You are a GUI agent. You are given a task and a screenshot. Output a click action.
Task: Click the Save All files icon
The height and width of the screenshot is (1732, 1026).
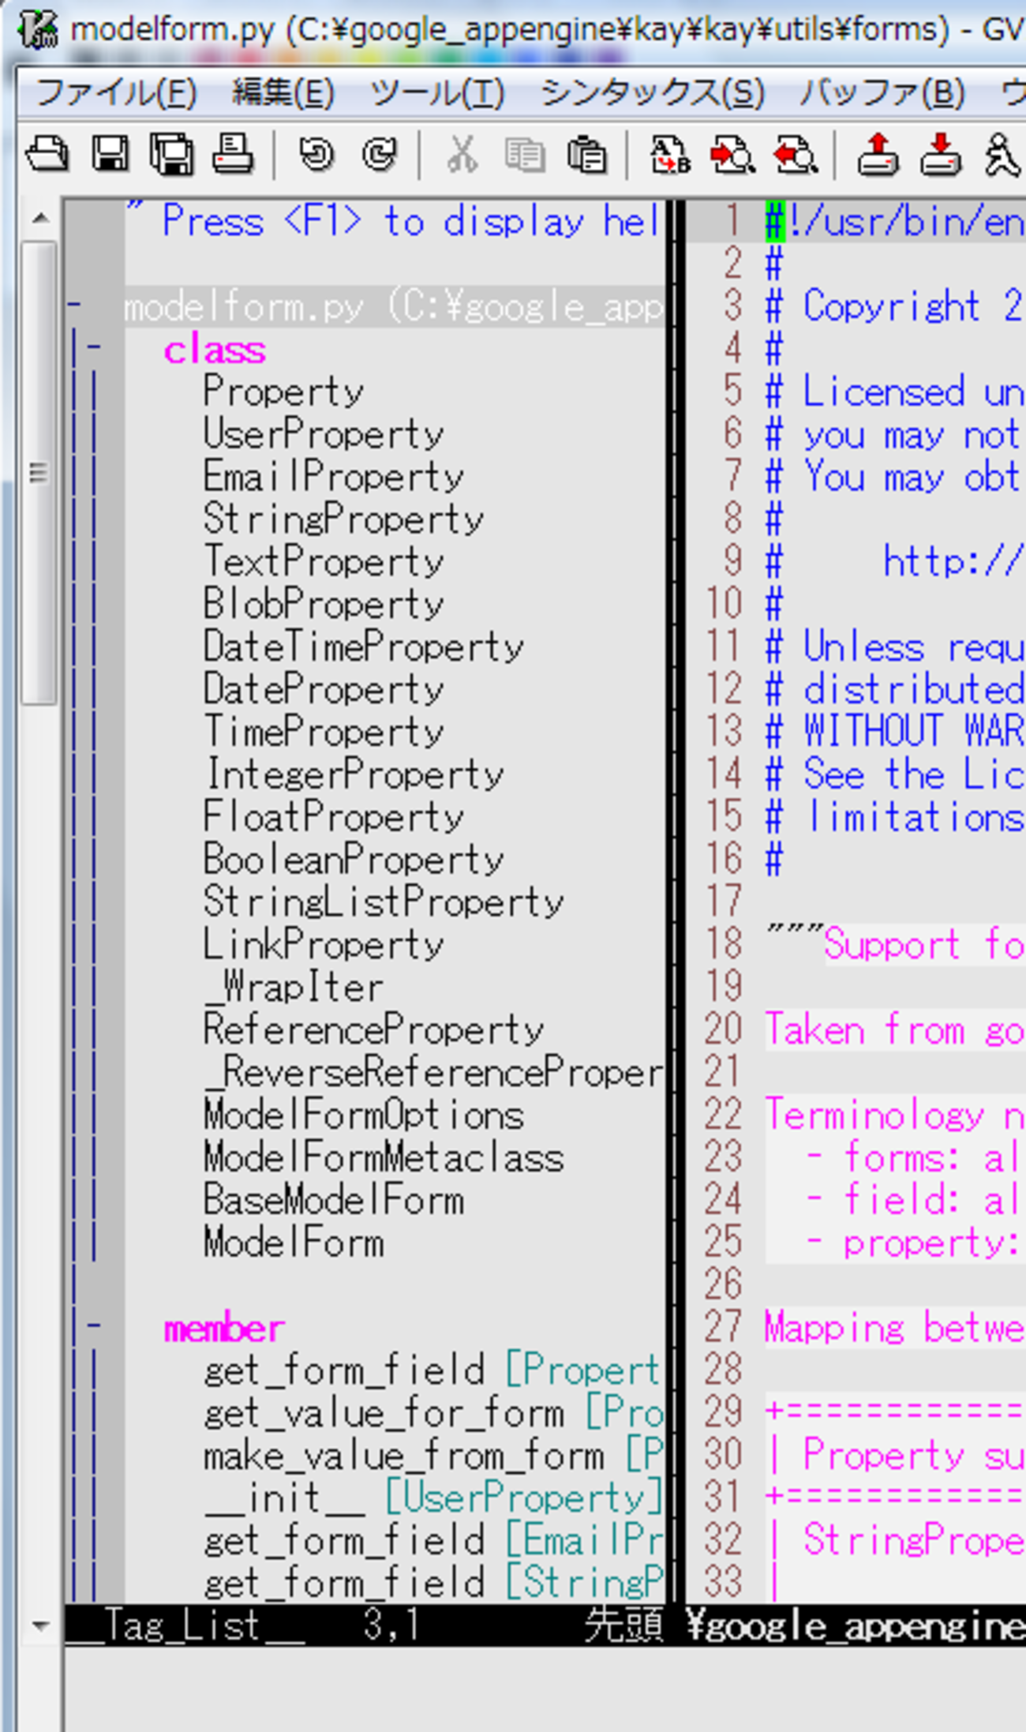(x=171, y=154)
